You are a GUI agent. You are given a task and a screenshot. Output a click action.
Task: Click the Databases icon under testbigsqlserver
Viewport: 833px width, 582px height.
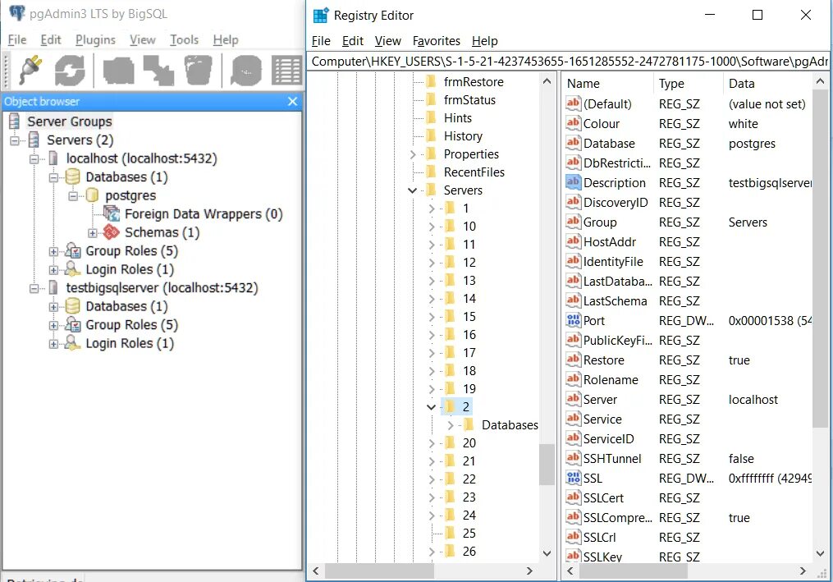coord(73,306)
